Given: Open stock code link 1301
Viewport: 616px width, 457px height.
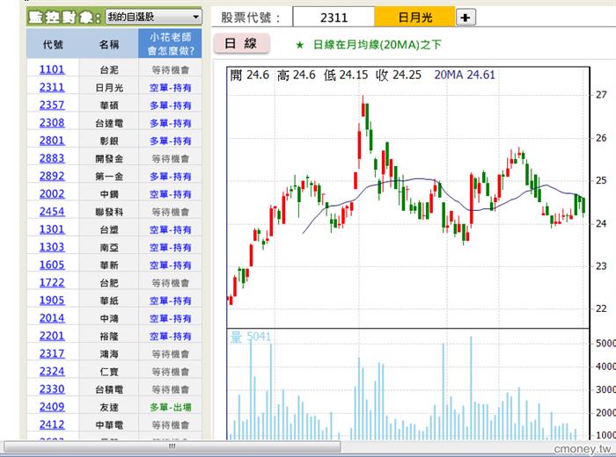Looking at the screenshot, I should [x=52, y=229].
